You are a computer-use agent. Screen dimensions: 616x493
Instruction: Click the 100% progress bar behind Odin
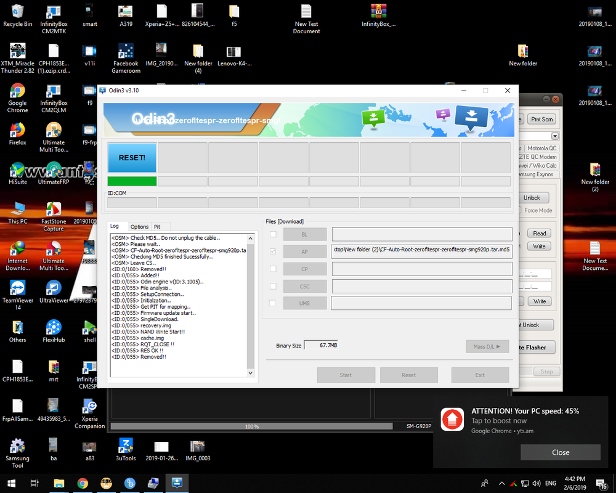pyautogui.click(x=251, y=426)
